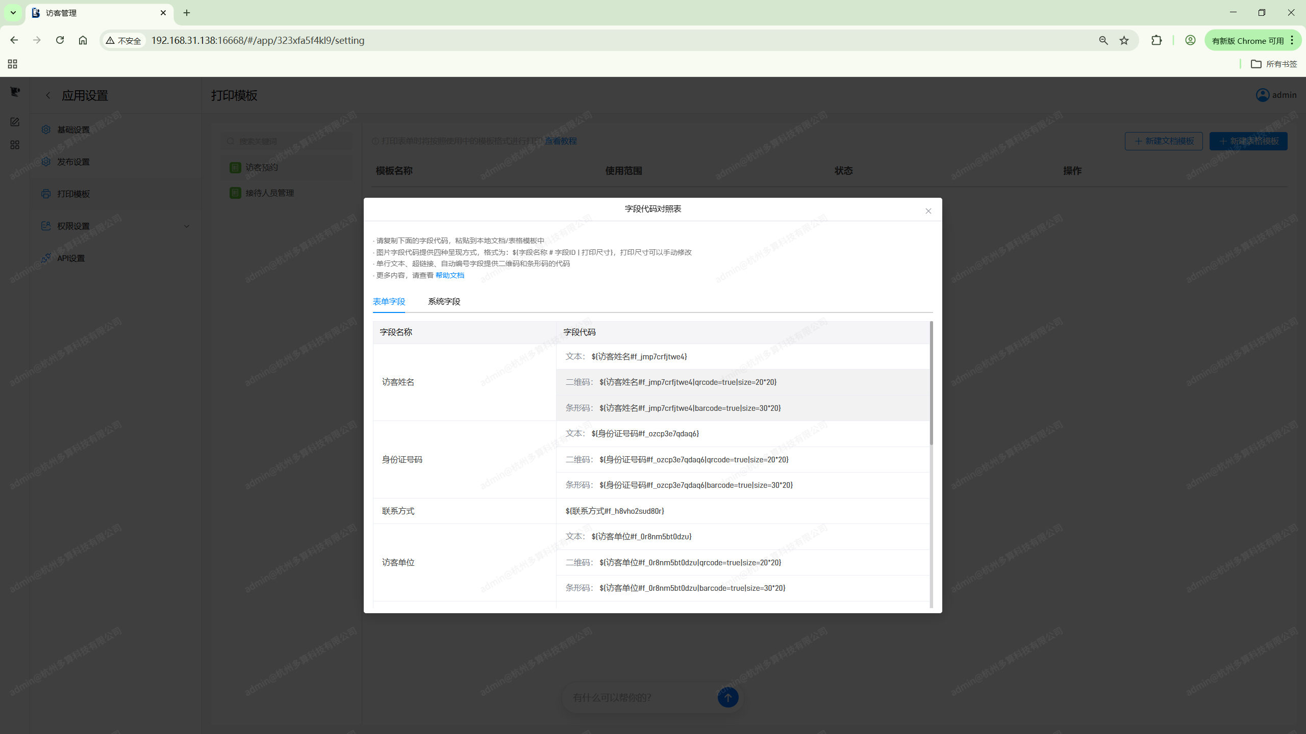Open Chrome three-dot menu

[1292, 40]
